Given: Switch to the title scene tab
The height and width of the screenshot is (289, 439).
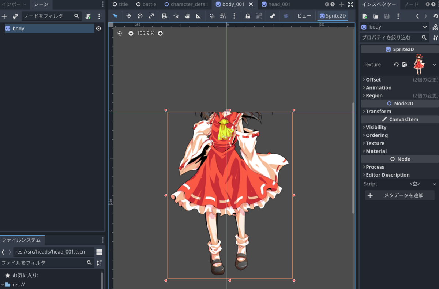Looking at the screenshot, I should pyautogui.click(x=120, y=4).
